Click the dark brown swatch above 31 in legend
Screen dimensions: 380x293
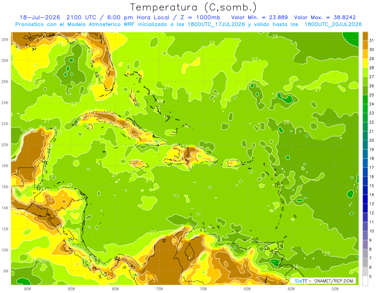365,36
